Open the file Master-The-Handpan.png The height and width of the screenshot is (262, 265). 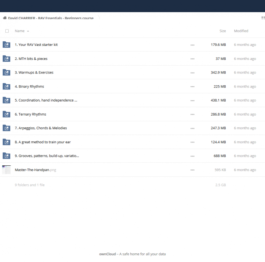point(36,170)
